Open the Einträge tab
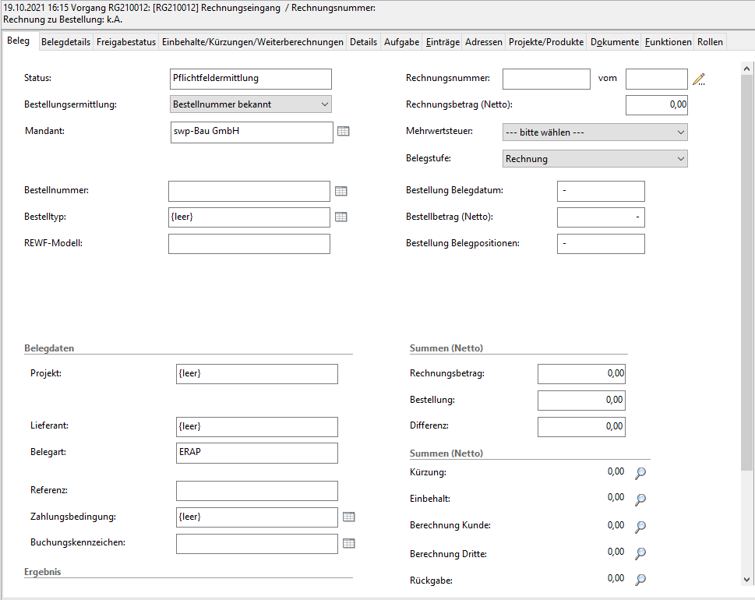This screenshot has width=755, height=600. 443,42
